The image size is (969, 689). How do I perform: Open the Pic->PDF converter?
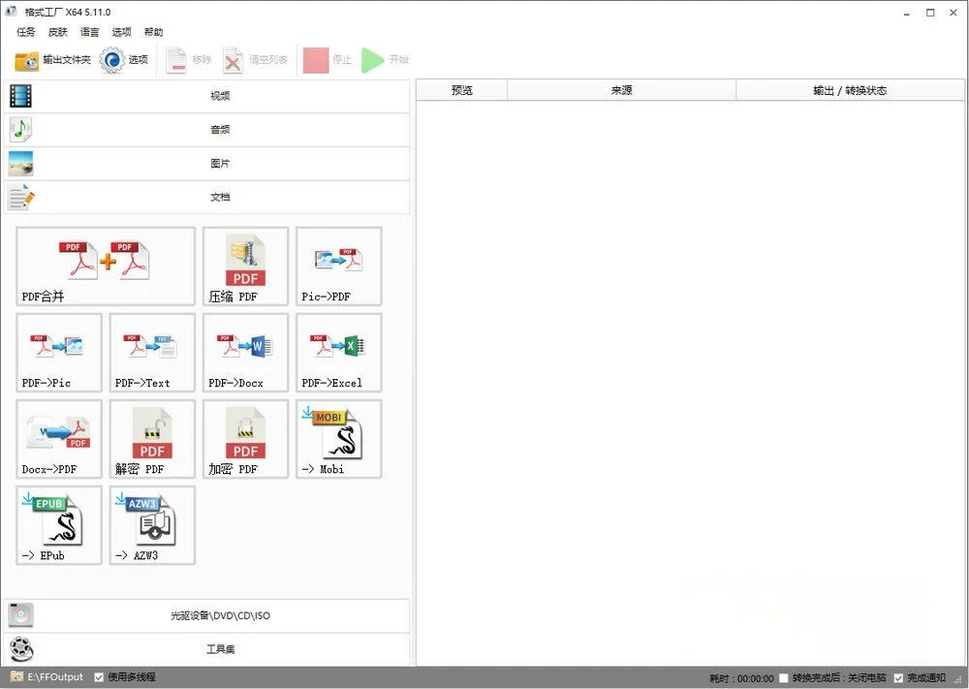(338, 266)
